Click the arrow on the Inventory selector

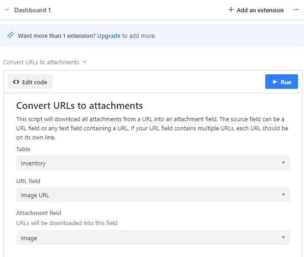(x=283, y=163)
